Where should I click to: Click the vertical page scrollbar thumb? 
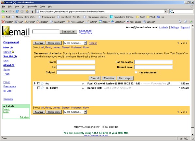(192, 77)
